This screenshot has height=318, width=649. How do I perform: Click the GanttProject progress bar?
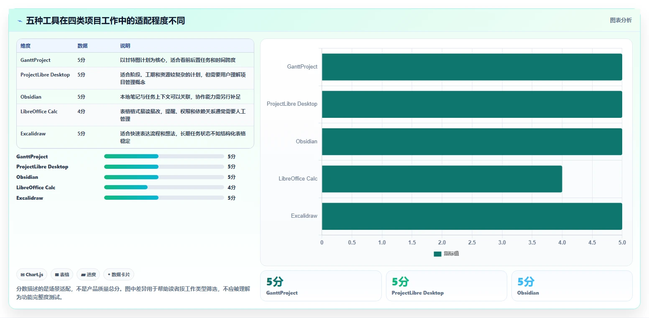point(164,157)
